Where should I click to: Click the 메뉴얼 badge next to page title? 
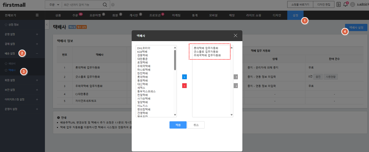(x=71, y=27)
